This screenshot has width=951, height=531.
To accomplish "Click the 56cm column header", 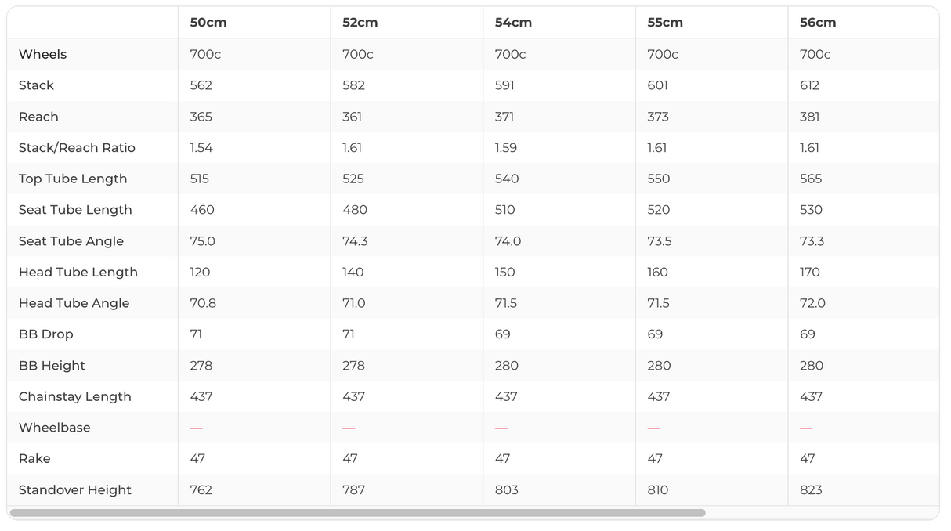I will pyautogui.click(x=818, y=23).
